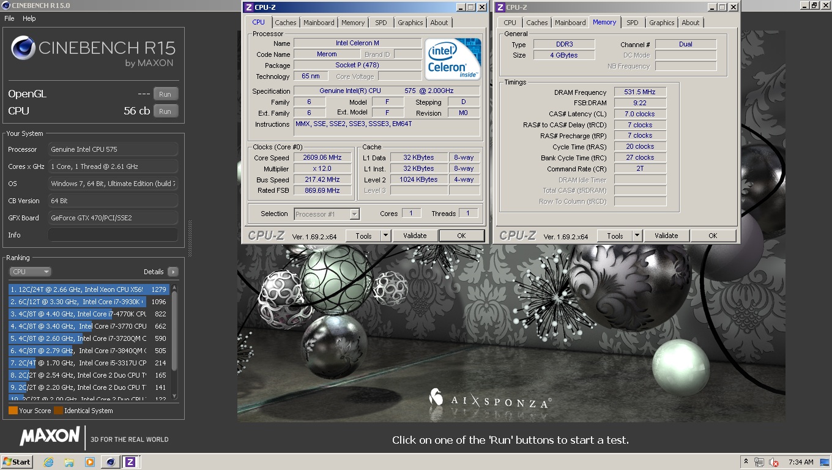Click Tools button in right CPU-Z window

[x=615, y=236]
